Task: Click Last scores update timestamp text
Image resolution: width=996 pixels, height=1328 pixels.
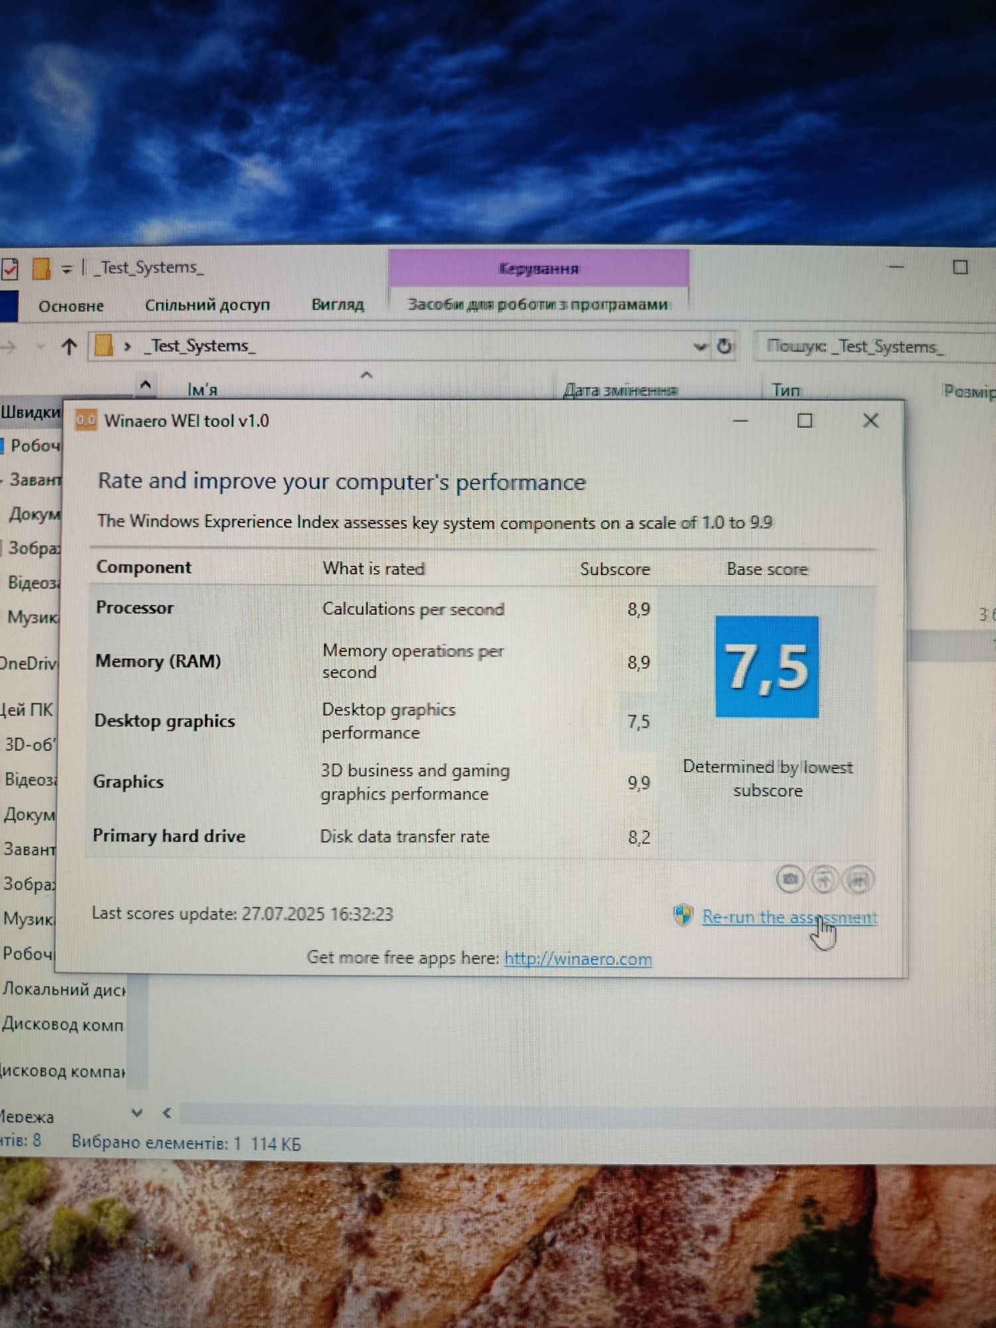Action: (x=242, y=914)
